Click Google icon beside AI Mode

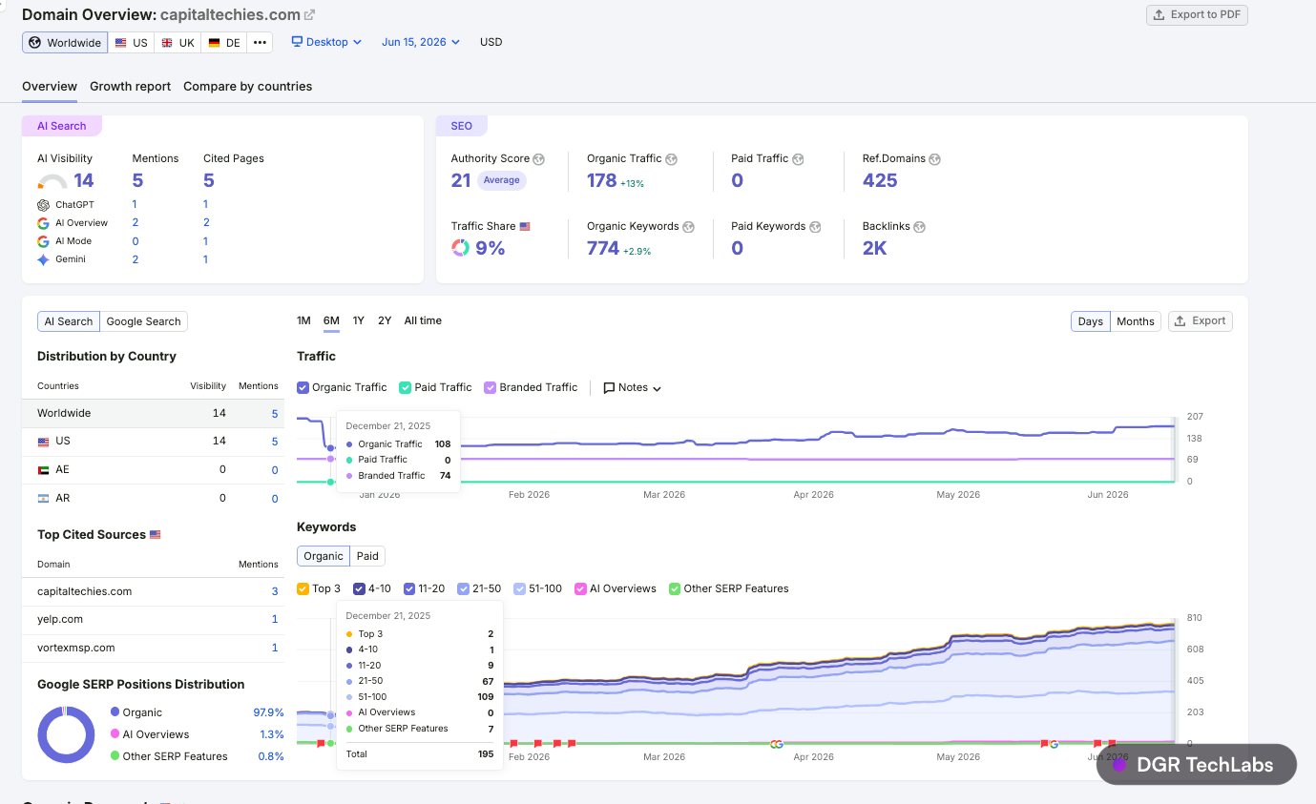pos(43,241)
